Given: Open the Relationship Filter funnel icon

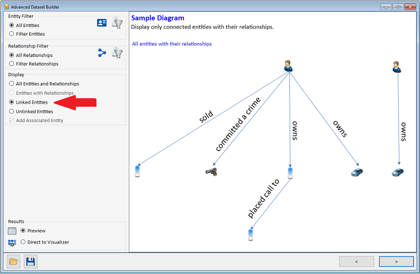Looking at the screenshot, I should click(x=117, y=52).
